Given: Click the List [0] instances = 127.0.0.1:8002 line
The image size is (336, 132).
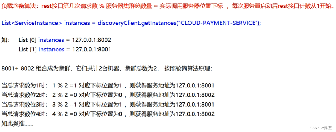Looking at the screenshot, I should [65, 40].
